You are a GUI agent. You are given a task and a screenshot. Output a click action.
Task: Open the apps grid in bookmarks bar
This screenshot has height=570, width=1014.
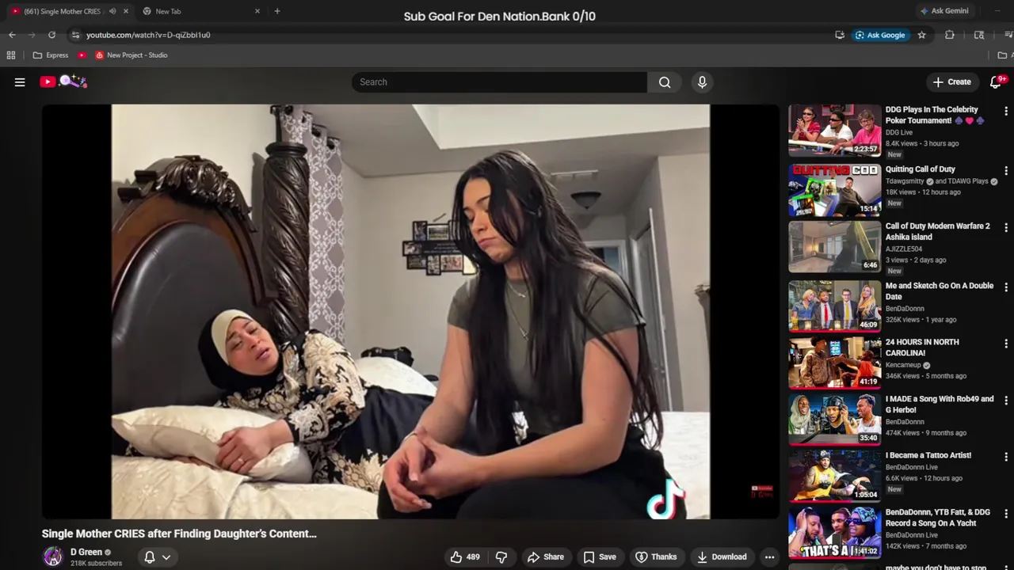(11, 55)
